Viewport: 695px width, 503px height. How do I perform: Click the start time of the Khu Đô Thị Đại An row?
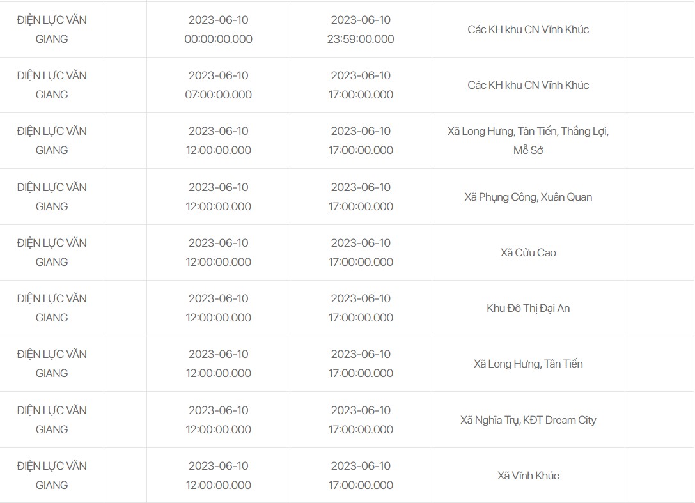[218, 308]
